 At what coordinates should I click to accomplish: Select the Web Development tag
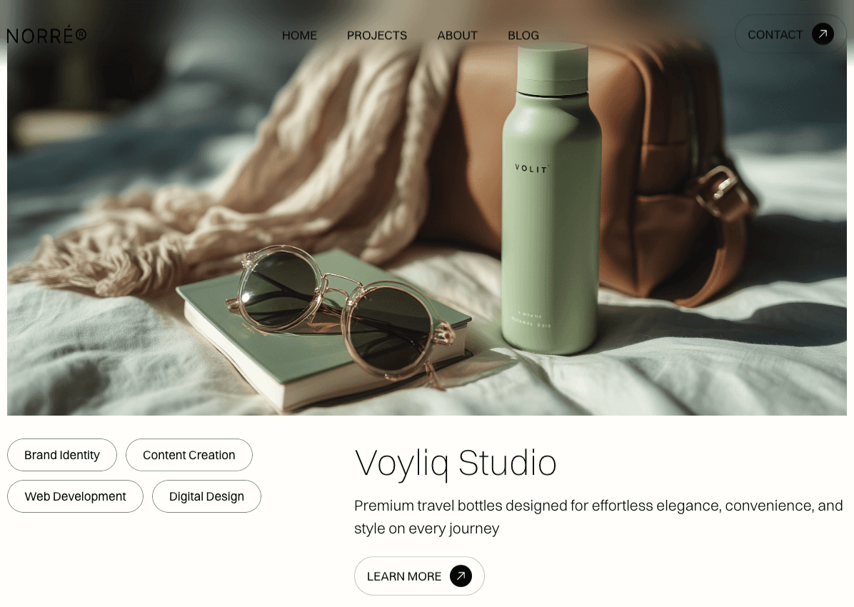pyautogui.click(x=75, y=496)
